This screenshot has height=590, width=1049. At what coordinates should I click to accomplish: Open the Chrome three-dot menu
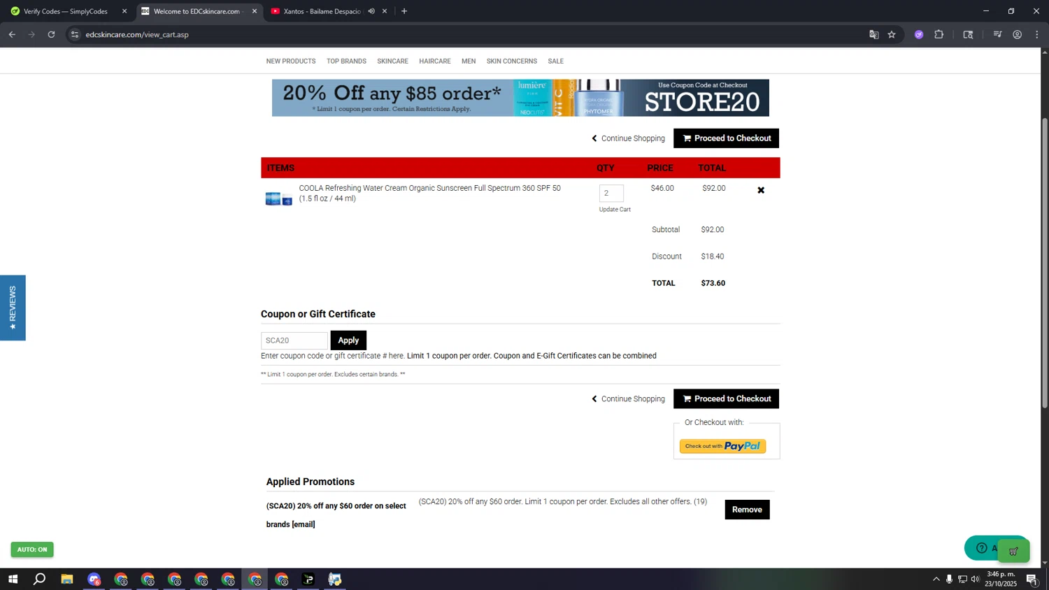(1037, 34)
